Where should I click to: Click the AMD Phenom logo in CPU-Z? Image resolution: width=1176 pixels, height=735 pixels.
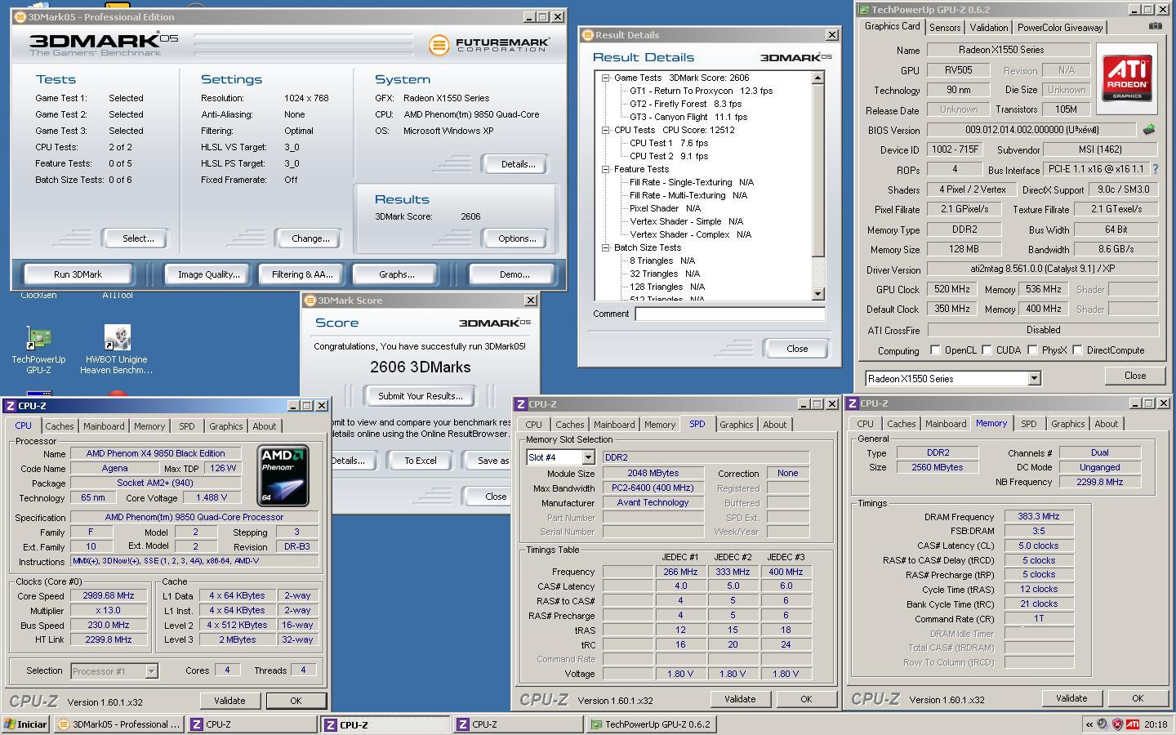click(x=283, y=475)
